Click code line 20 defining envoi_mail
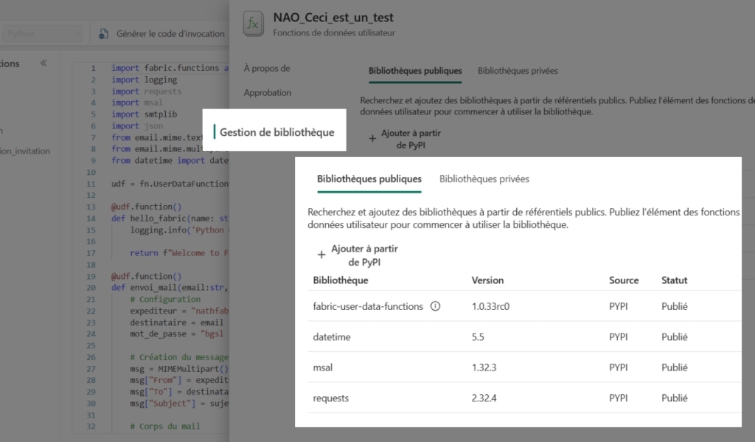Image resolution: width=755 pixels, height=442 pixels. tap(170, 288)
